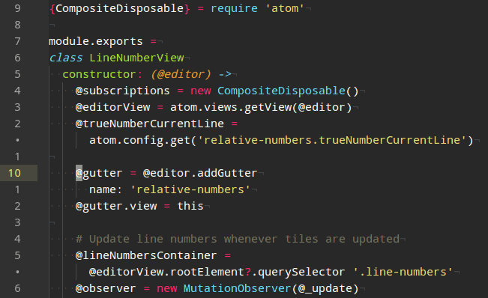The height and width of the screenshot is (298, 488).
Task: Click gutter number 4 beside the comment line
Action: [17, 239]
